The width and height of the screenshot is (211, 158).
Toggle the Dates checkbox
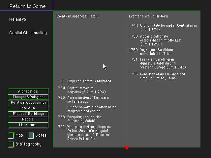[x=31, y=135]
